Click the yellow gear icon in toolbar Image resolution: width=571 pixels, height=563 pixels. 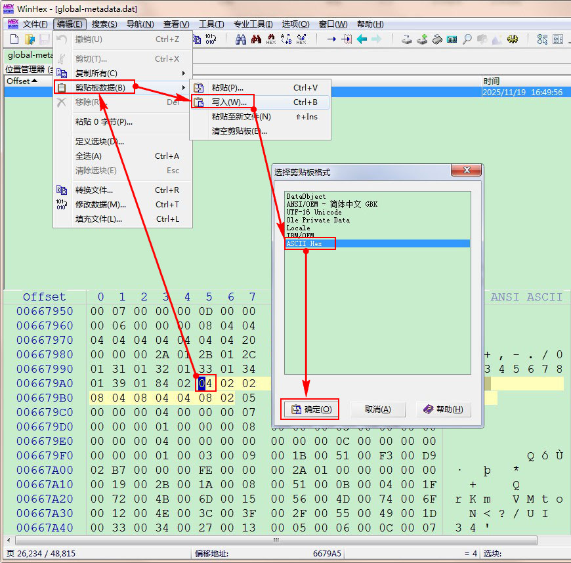[513, 39]
